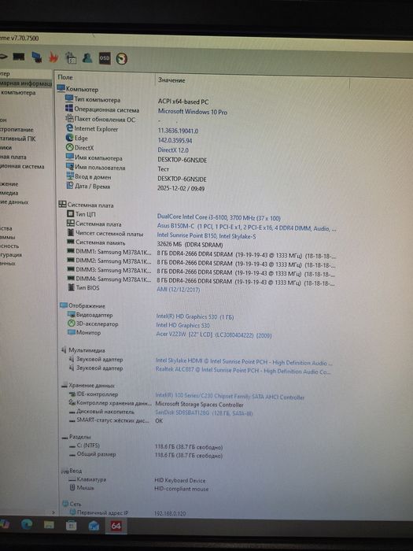Select the Имя пользователя value Тест
This screenshot has width=413, height=551.
[x=163, y=169]
